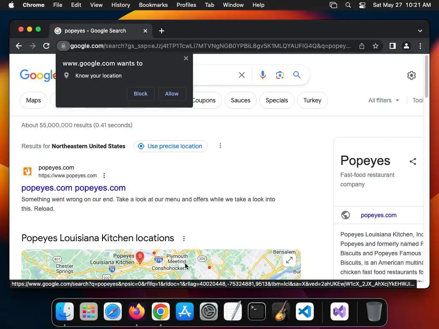Open the Tab menu
Screen dimensions: 439x329
tap(209, 5)
